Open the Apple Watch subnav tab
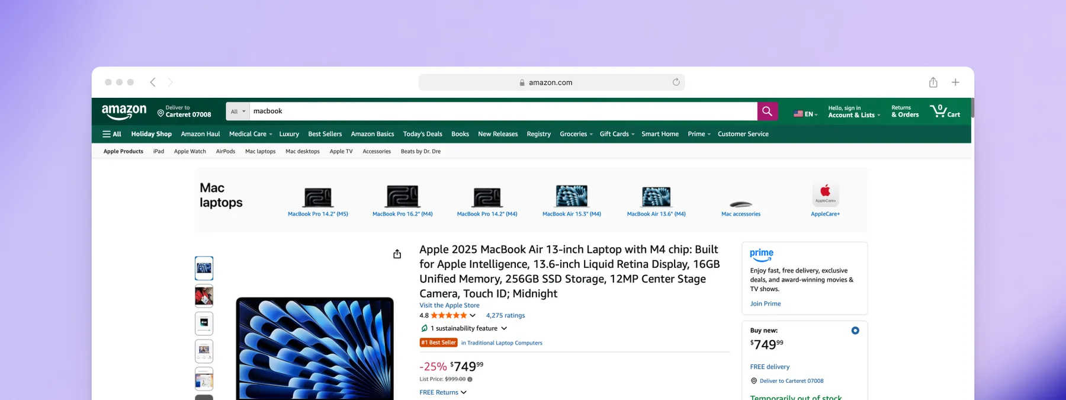The width and height of the screenshot is (1066, 400). [x=190, y=151]
